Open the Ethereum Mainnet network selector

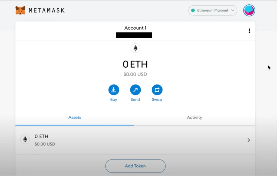click(x=213, y=11)
